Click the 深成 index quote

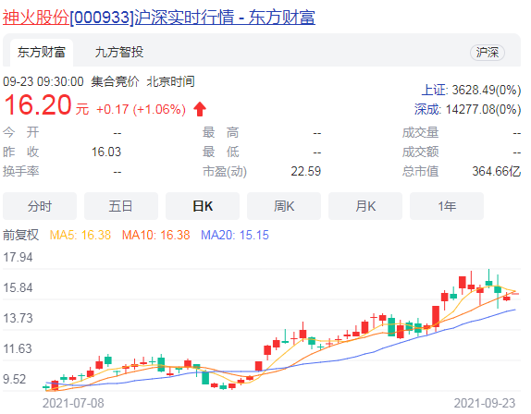coord(468,109)
